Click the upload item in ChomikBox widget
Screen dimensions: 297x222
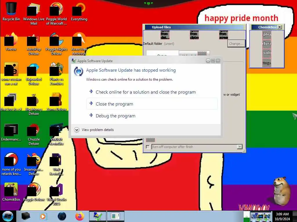point(267,35)
